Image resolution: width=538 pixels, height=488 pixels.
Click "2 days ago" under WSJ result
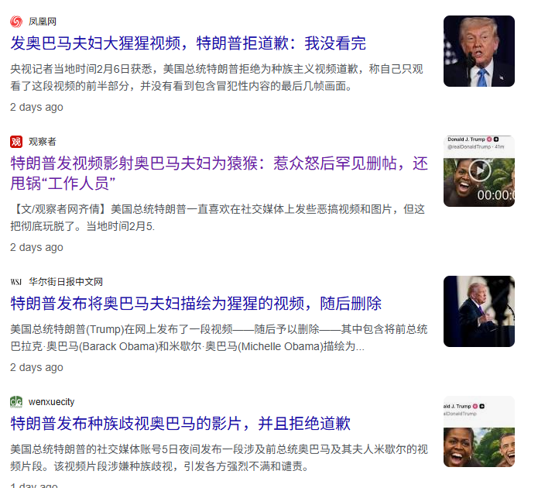pyautogui.click(x=36, y=367)
